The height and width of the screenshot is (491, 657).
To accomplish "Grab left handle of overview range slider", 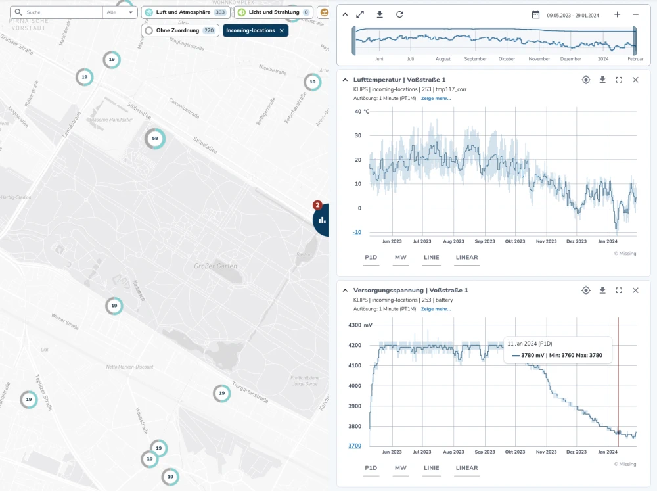I will pos(354,41).
